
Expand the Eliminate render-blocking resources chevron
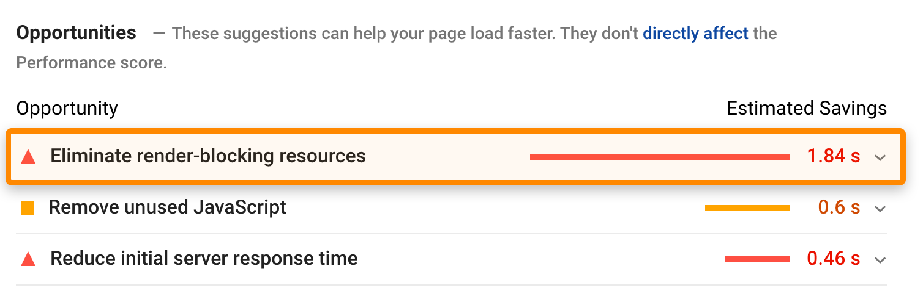coord(880,157)
